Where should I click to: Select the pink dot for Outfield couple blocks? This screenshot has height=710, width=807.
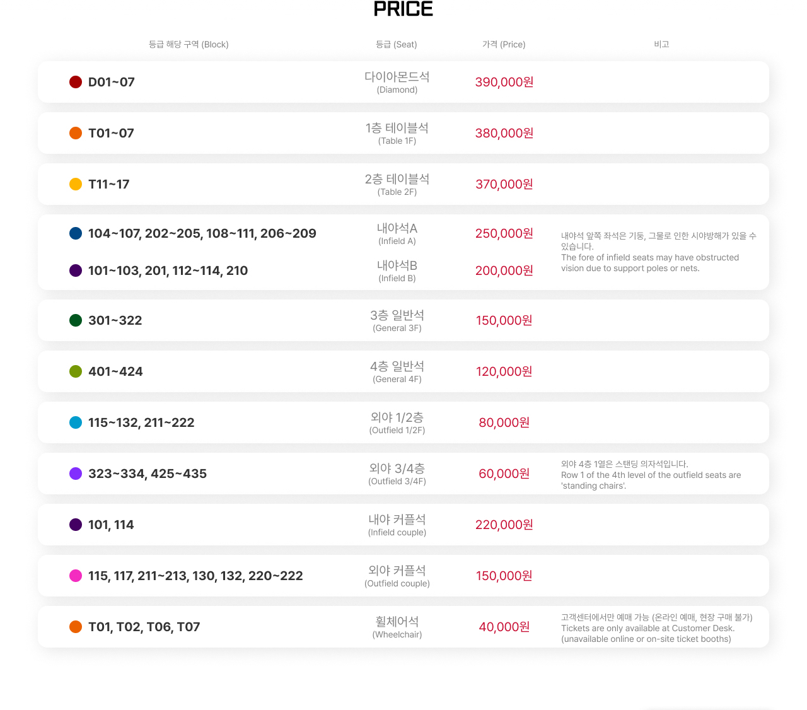[76, 576]
